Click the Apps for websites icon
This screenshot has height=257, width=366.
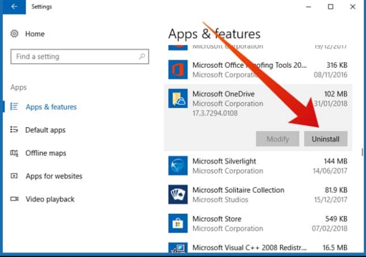14,176
